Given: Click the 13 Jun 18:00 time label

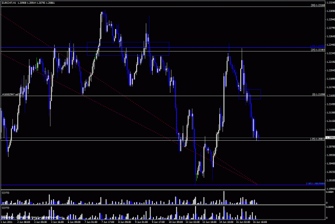Looking at the screenshot, I should click(209, 222).
